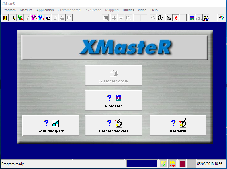Open the Bath analysis module
The image size is (227, 169).
point(50,126)
